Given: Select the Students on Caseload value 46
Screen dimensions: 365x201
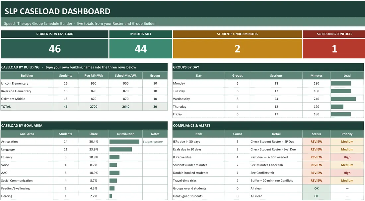Looking at the screenshot, I should click(55, 49).
